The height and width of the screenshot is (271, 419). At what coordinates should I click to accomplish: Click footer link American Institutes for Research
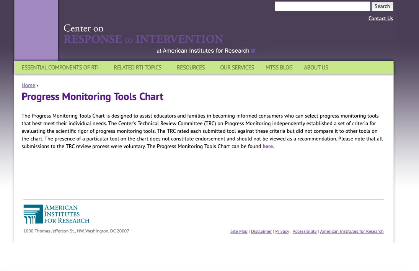click(352, 231)
